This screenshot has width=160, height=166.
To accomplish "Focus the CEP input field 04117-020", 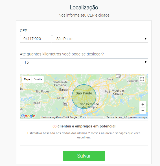I will [36, 39].
